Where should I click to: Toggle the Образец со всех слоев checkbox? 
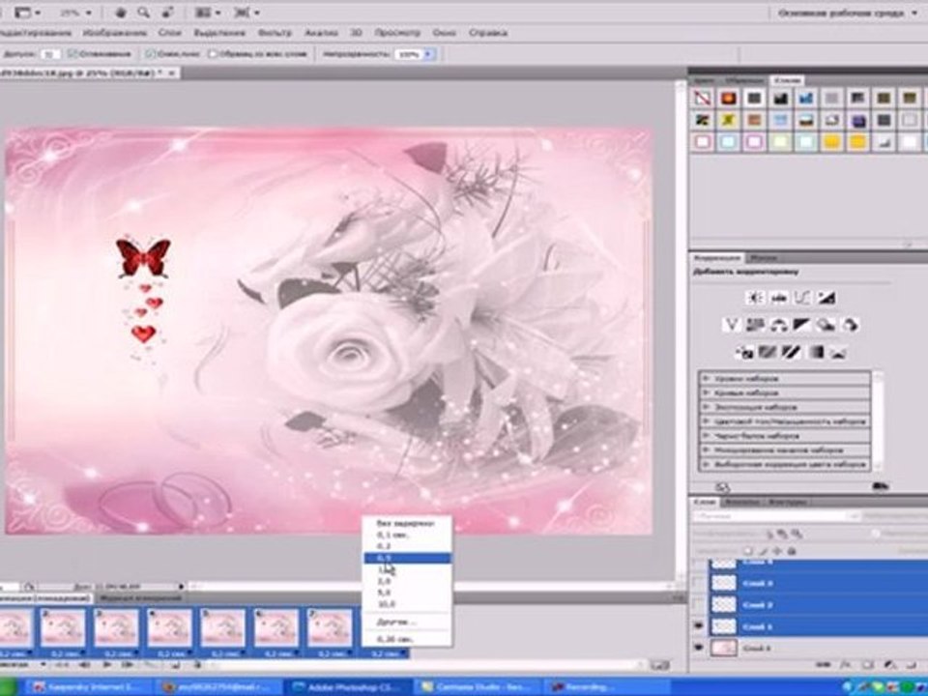pyautogui.click(x=213, y=54)
